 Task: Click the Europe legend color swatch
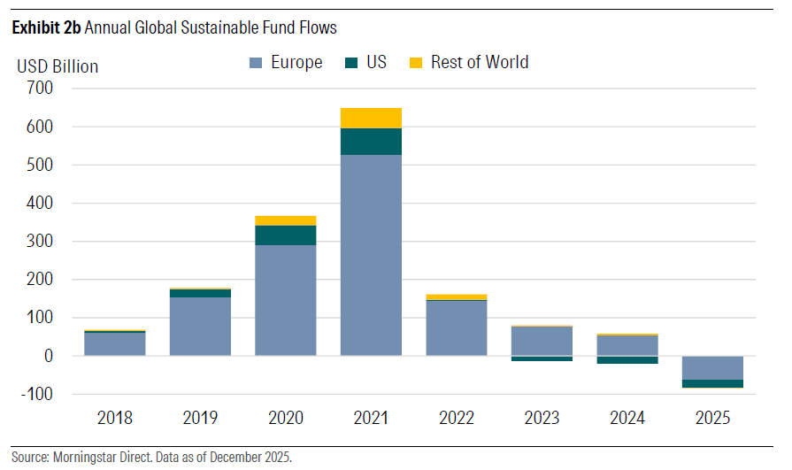click(x=257, y=63)
